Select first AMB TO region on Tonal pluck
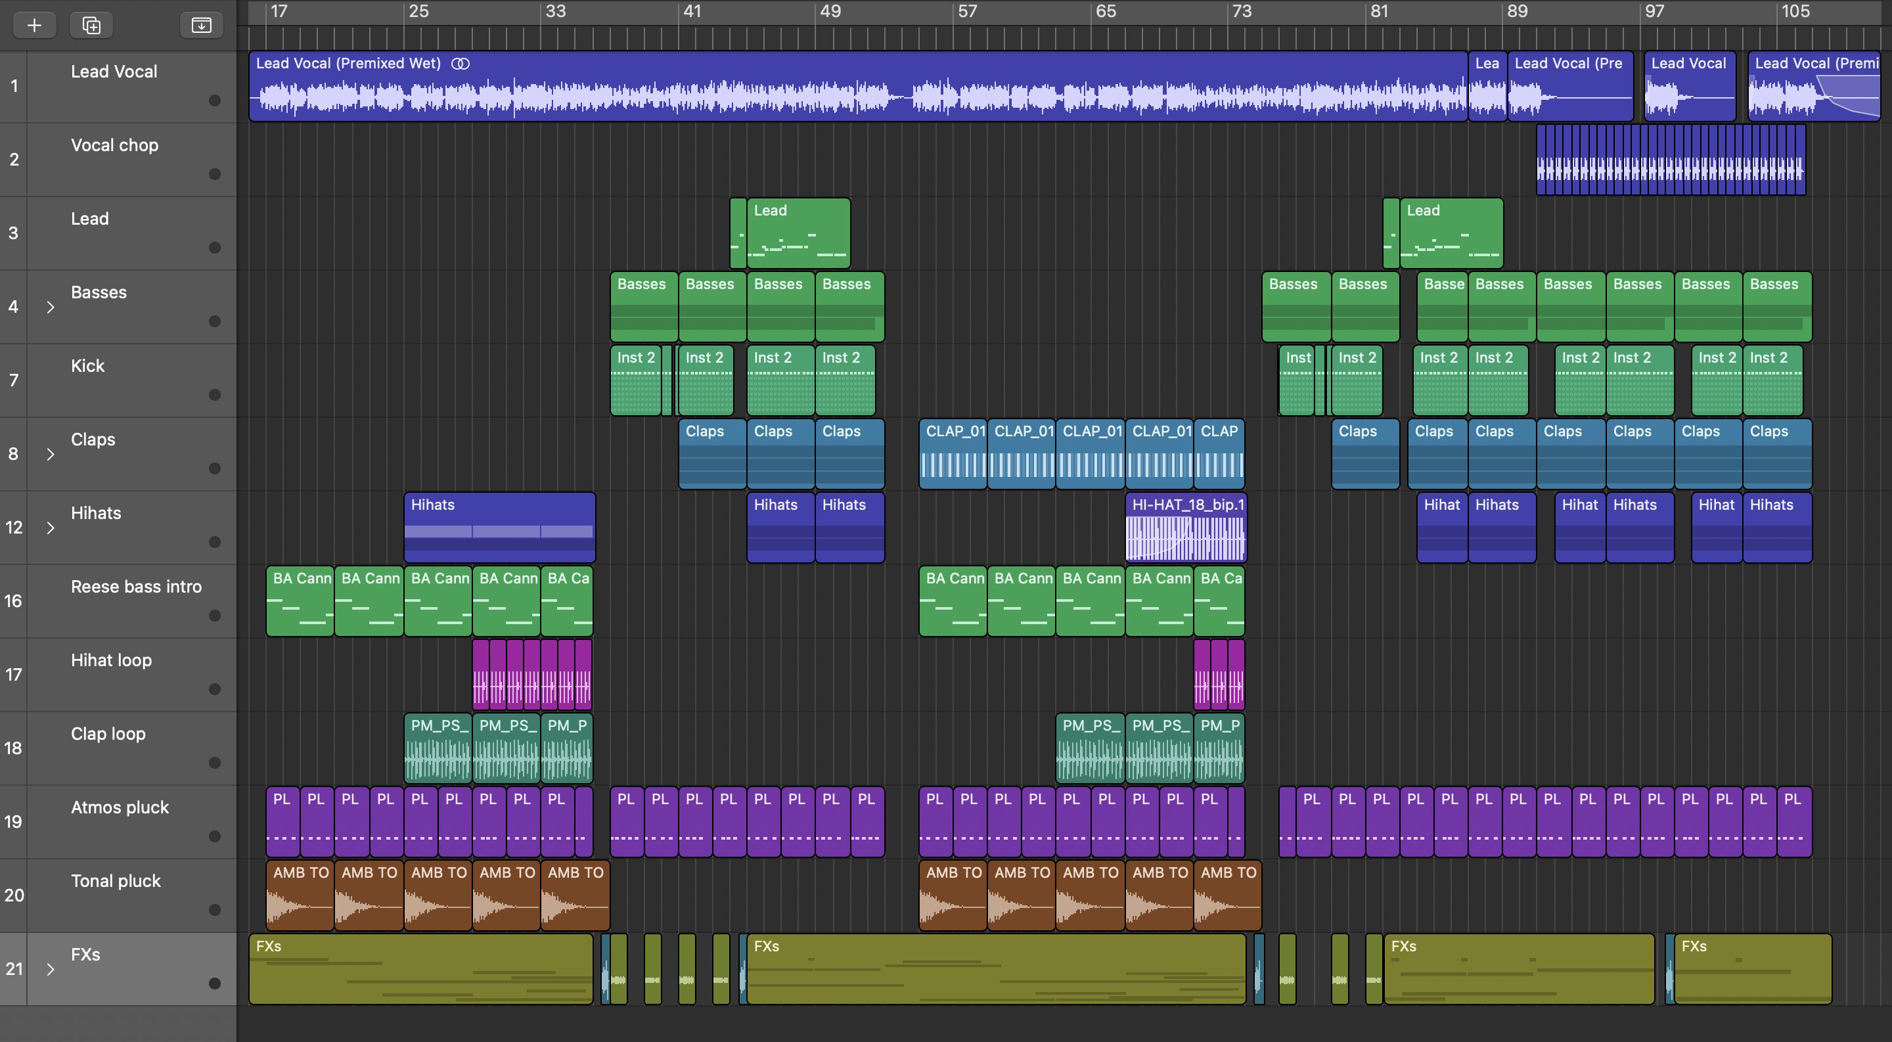The height and width of the screenshot is (1042, 1892). 300,894
